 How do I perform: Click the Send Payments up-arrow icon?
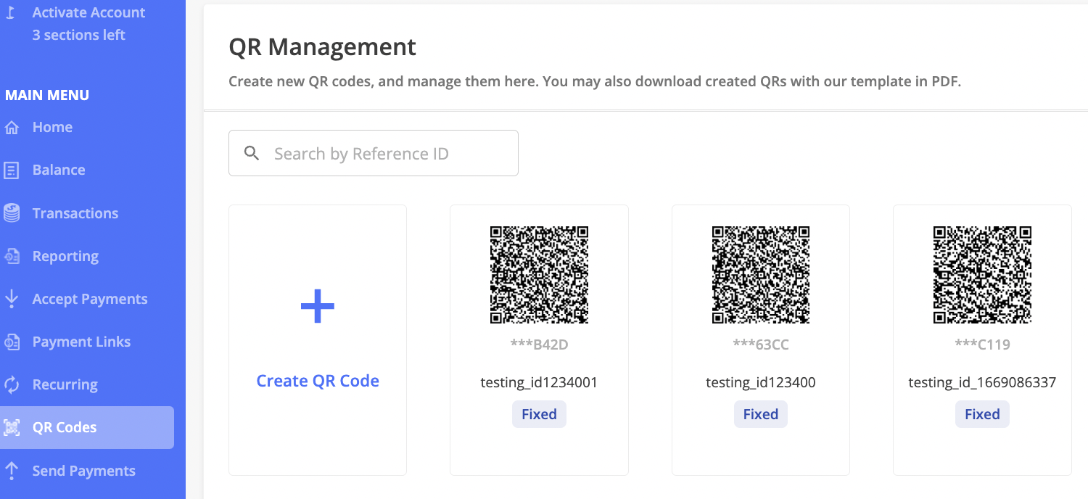12,471
